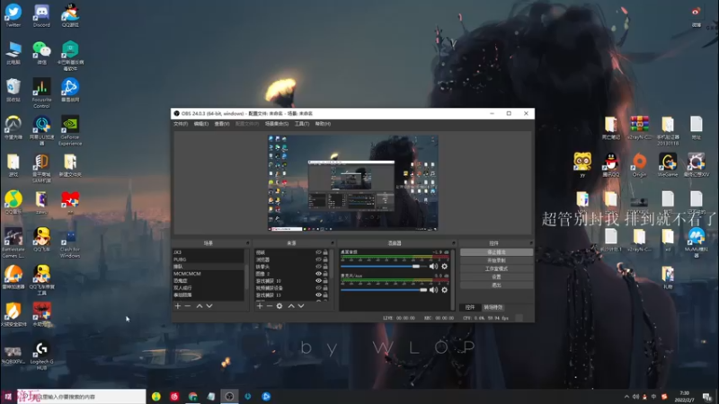Image resolution: width=719 pixels, height=404 pixels.
Task: Toggle the lock on the 视频捕获设备 source
Action: pos(325,288)
